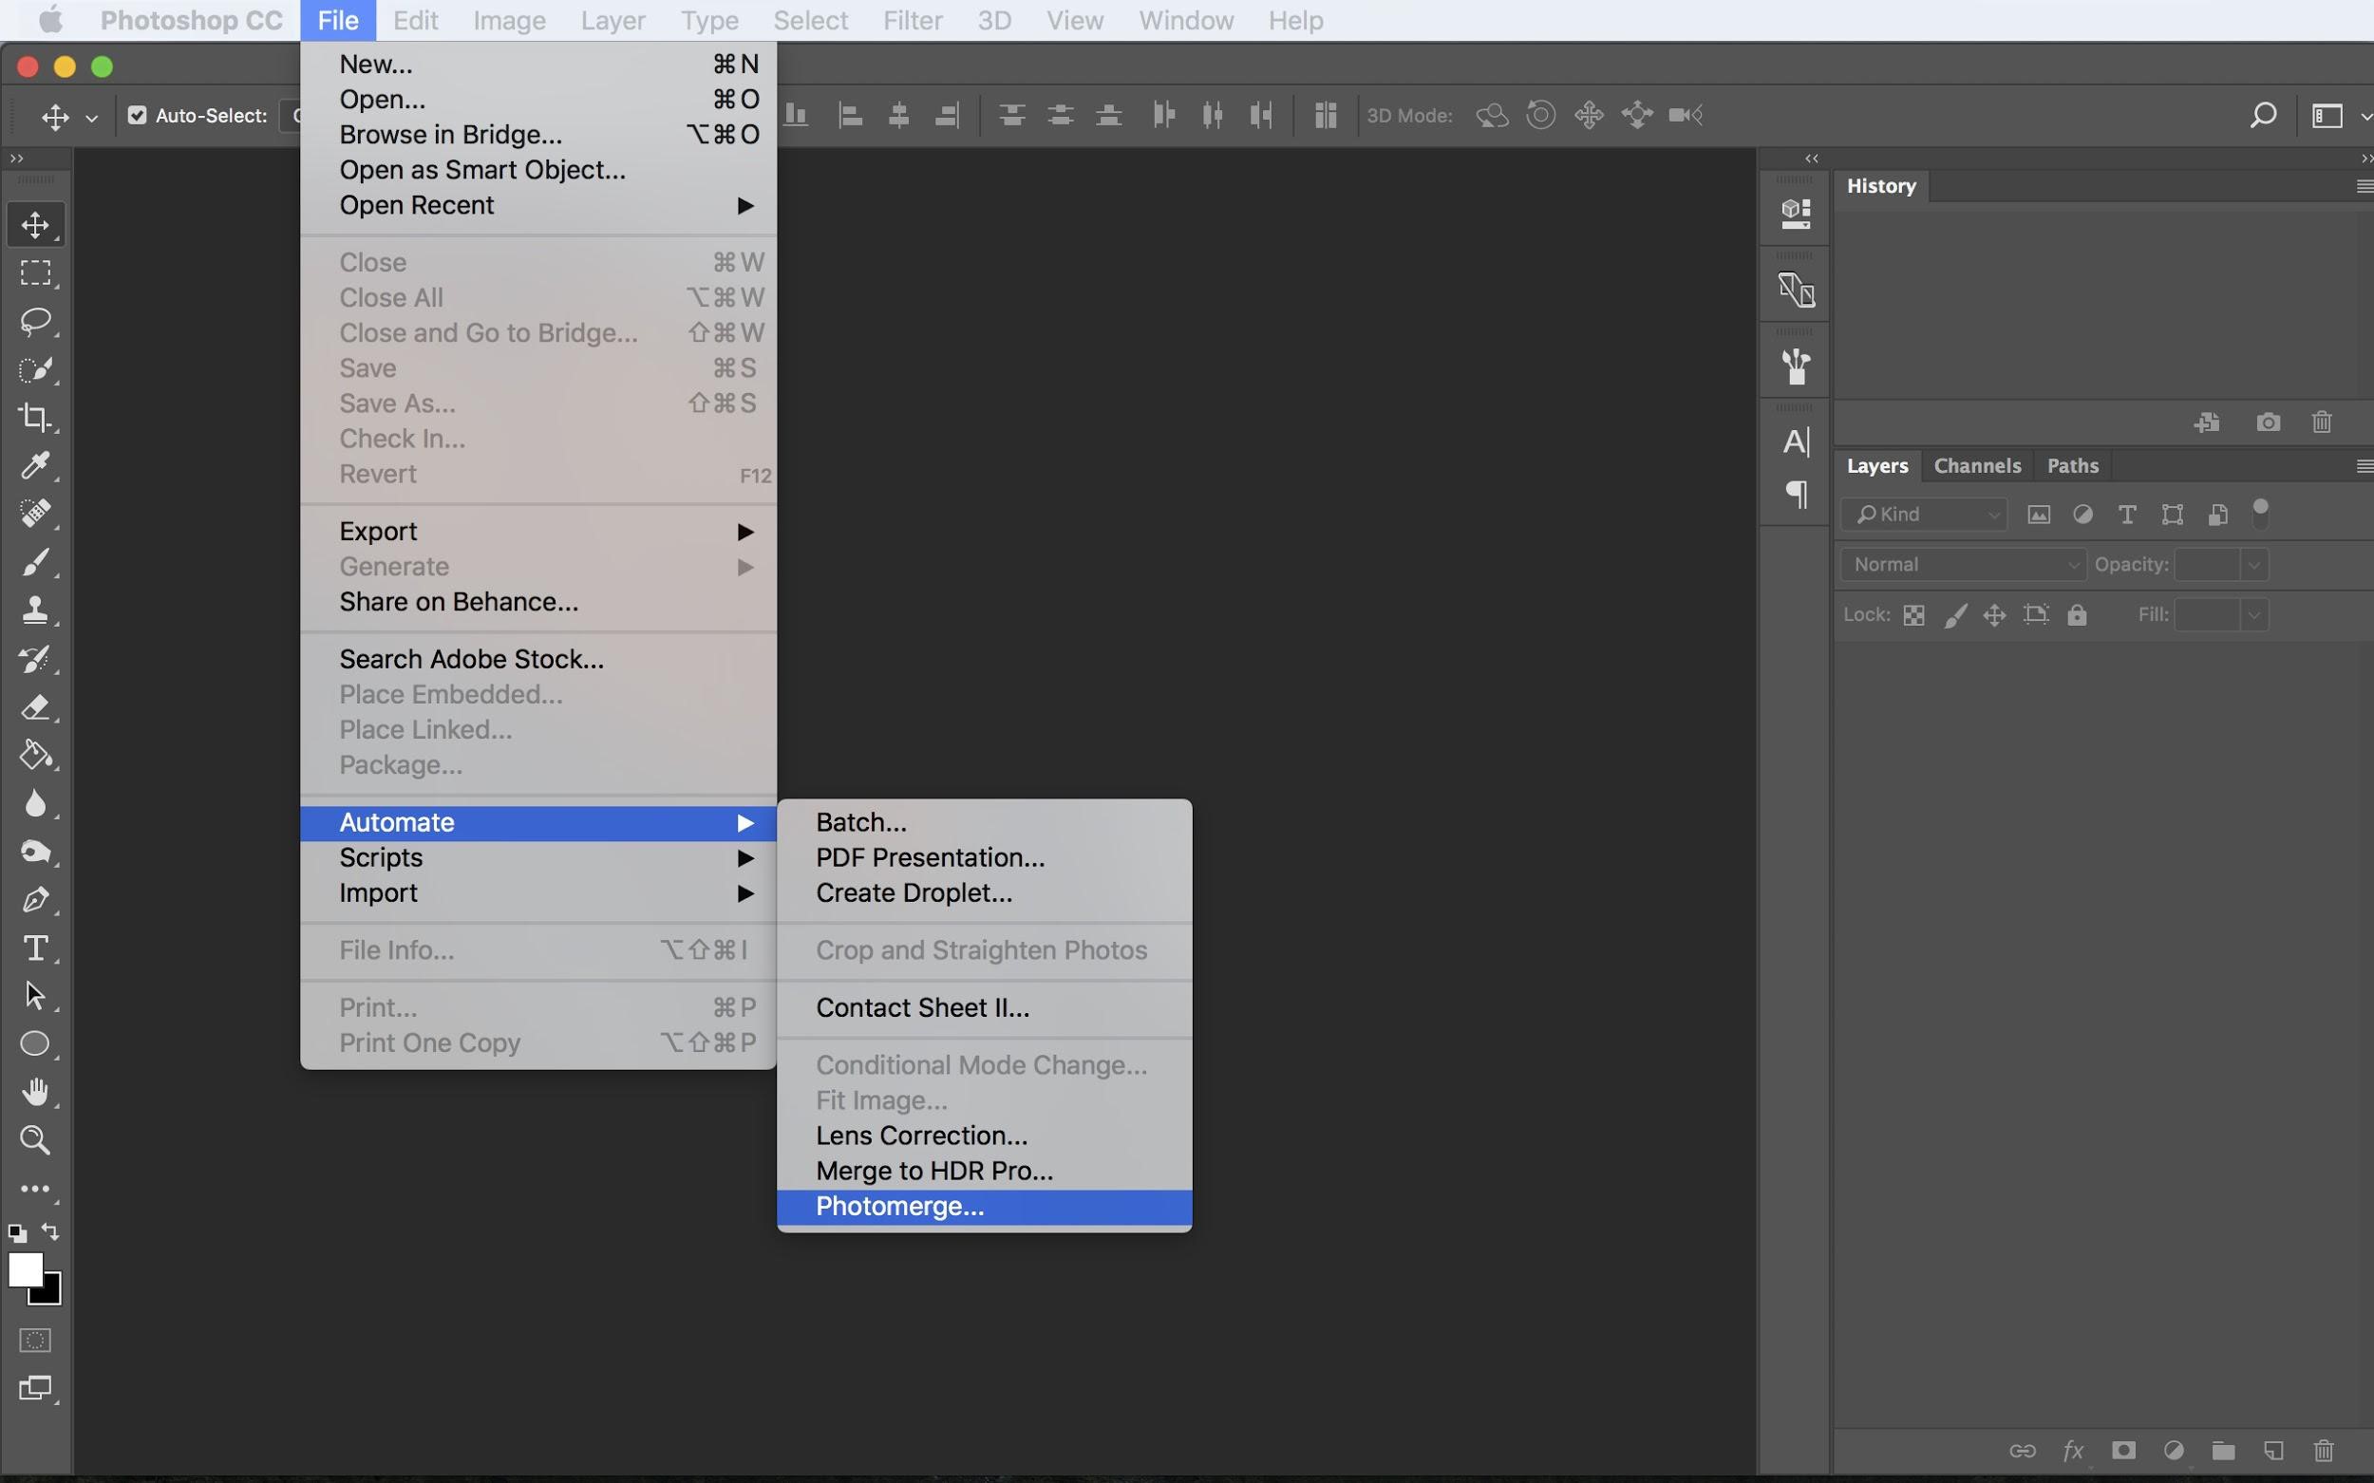Toggle Quick Mask mode
The height and width of the screenshot is (1483, 2374).
click(35, 1341)
